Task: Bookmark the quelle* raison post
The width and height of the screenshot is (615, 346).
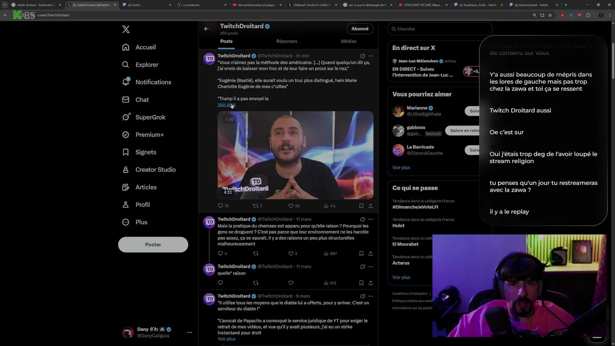Action: [361, 283]
